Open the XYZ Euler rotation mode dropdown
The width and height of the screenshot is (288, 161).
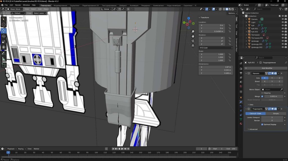point(216,48)
